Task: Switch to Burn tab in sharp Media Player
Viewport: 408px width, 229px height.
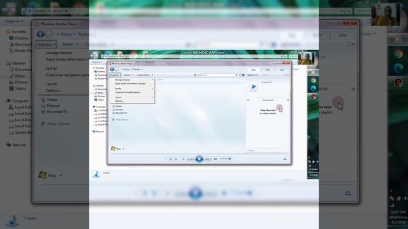Action: [x=268, y=70]
